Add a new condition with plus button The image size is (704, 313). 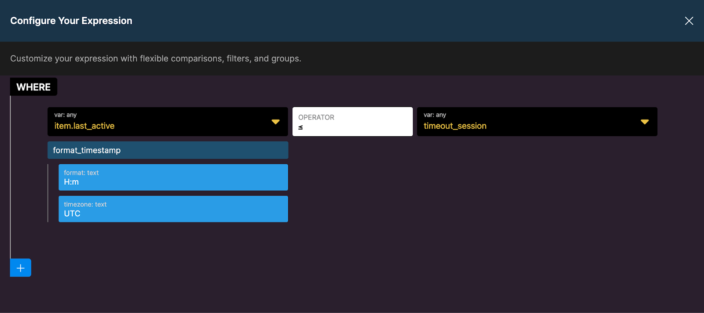coord(21,268)
